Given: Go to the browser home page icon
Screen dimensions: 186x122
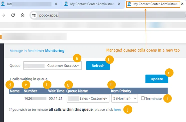Looking at the screenshot, I should tap(22, 15).
